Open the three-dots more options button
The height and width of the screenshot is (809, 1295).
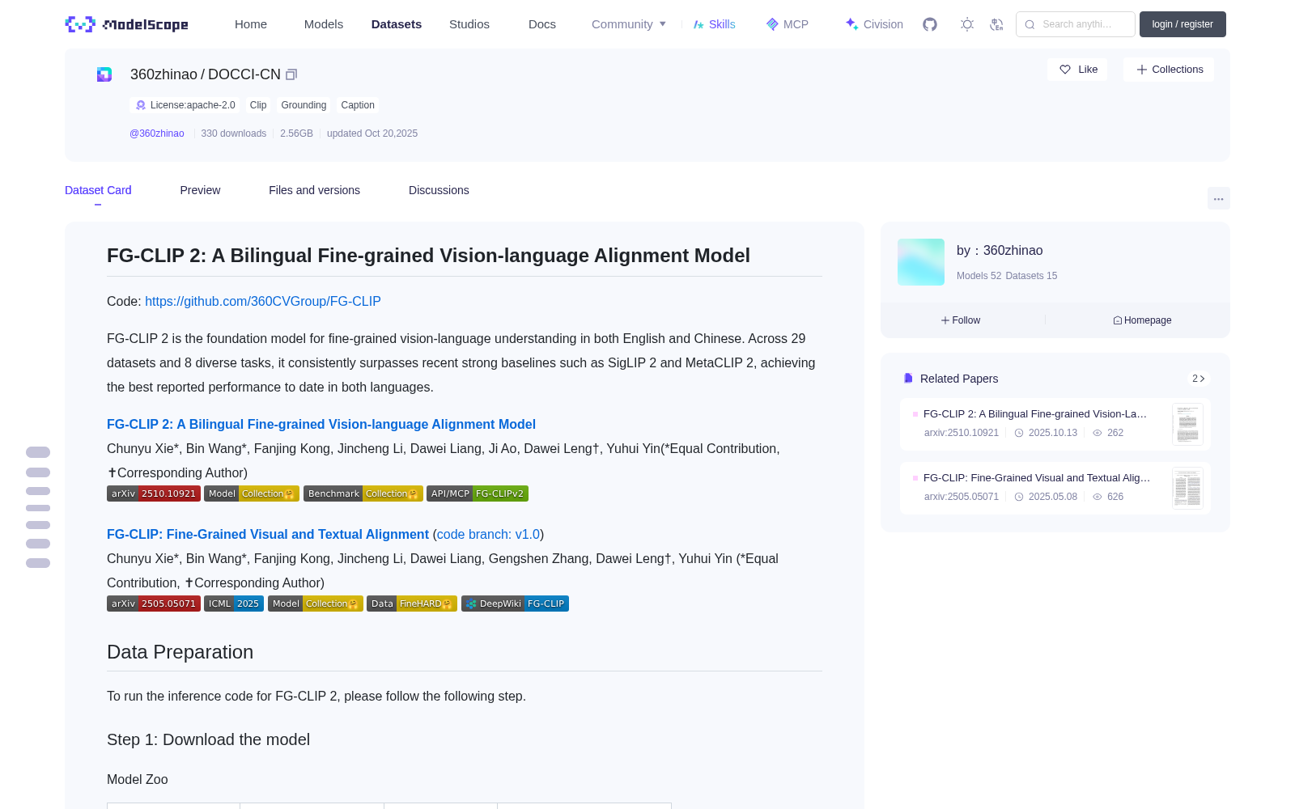click(1218, 198)
